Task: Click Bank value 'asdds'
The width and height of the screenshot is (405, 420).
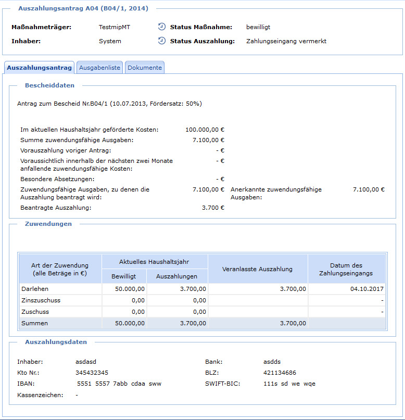Action: (272, 362)
